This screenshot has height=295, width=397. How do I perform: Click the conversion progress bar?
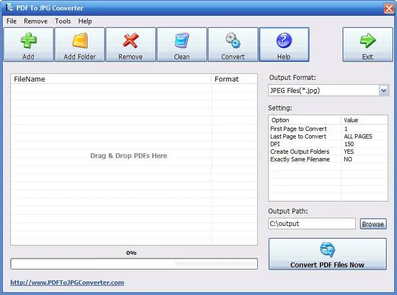coord(134,264)
